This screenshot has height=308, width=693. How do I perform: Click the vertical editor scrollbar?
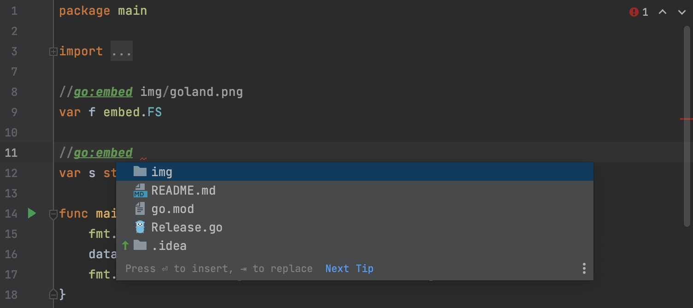point(687,124)
